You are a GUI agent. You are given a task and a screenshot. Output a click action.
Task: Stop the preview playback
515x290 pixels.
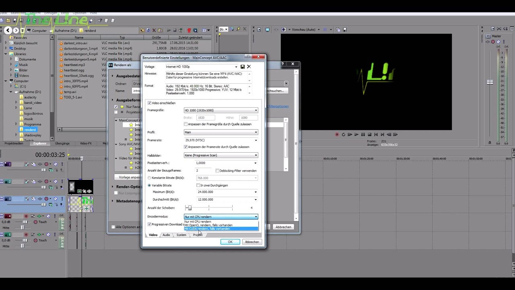coord(369,135)
